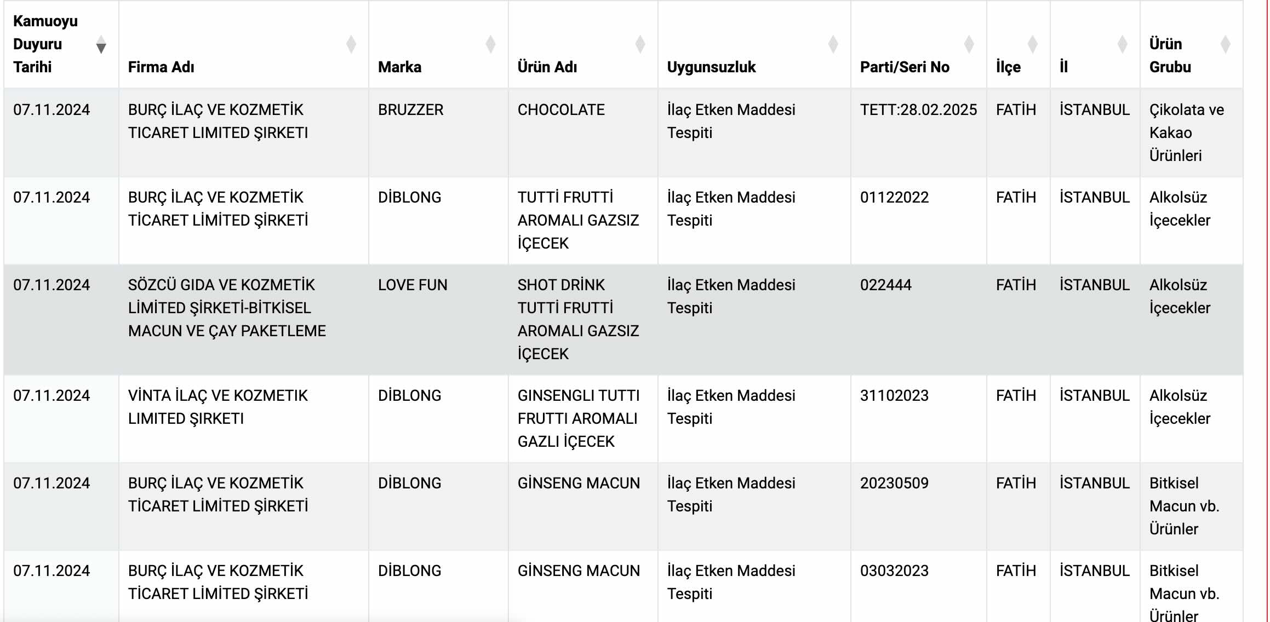Click the Marka column sort icon
Screen dimensions: 1270x622
[x=490, y=44]
